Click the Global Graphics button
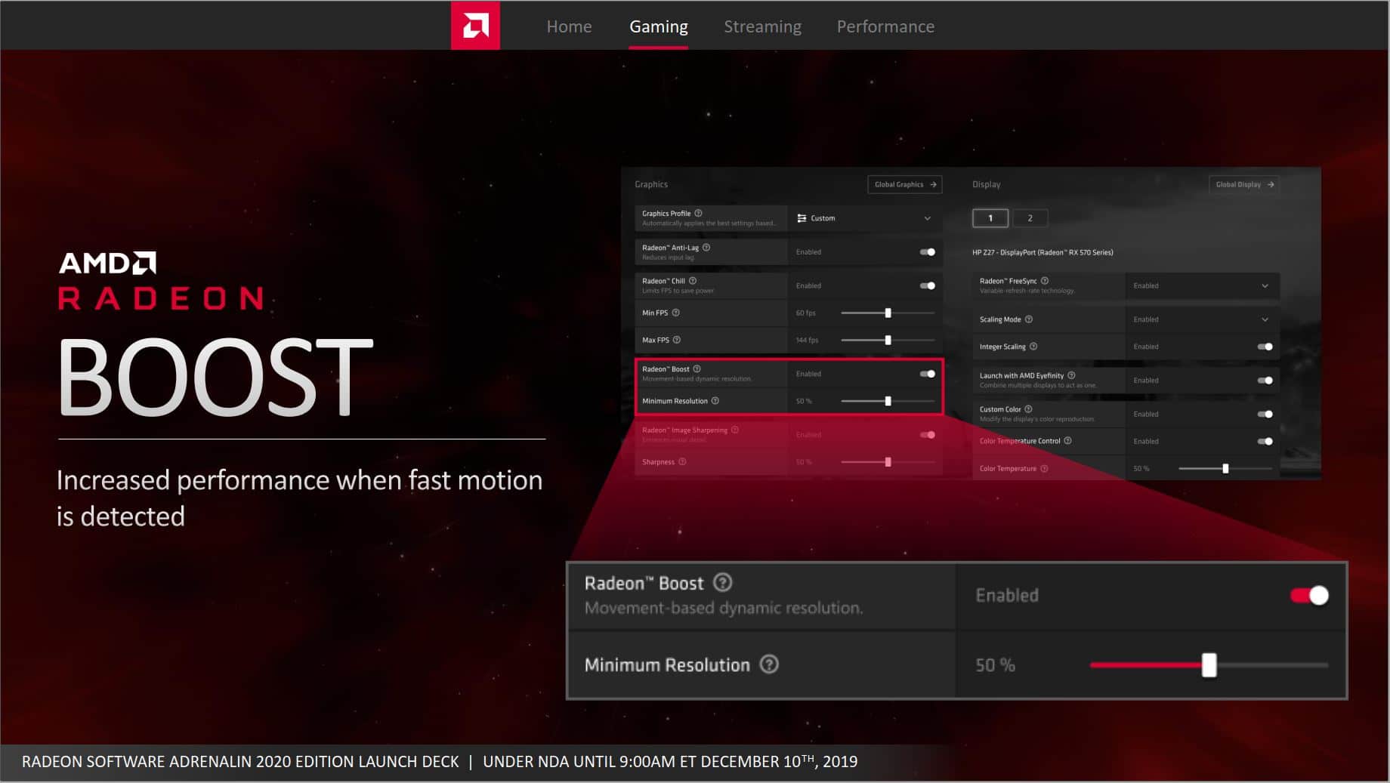The height and width of the screenshot is (783, 1390). pyautogui.click(x=904, y=184)
